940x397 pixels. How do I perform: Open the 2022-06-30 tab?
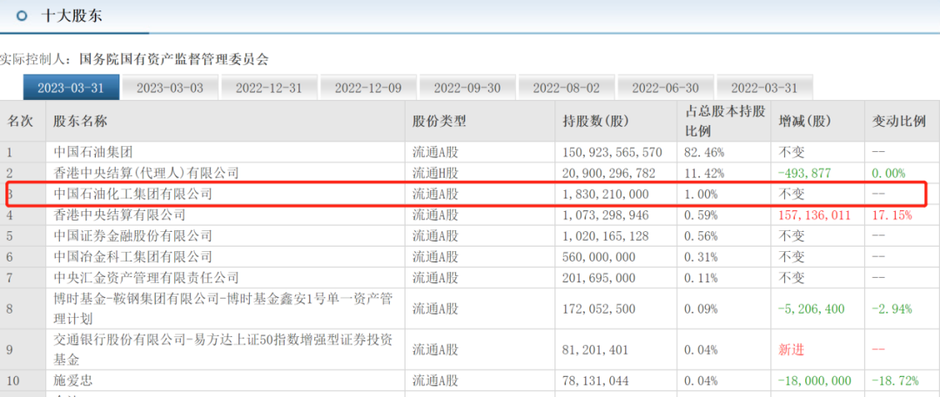click(x=665, y=88)
